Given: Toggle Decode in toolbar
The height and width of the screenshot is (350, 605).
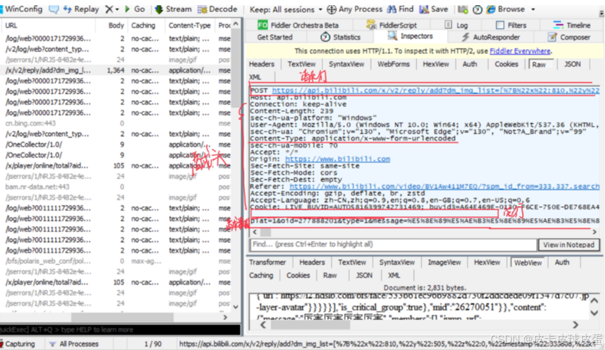Looking at the screenshot, I should tap(217, 9).
